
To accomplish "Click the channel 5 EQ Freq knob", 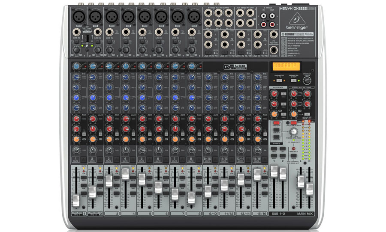I will 142,98.
